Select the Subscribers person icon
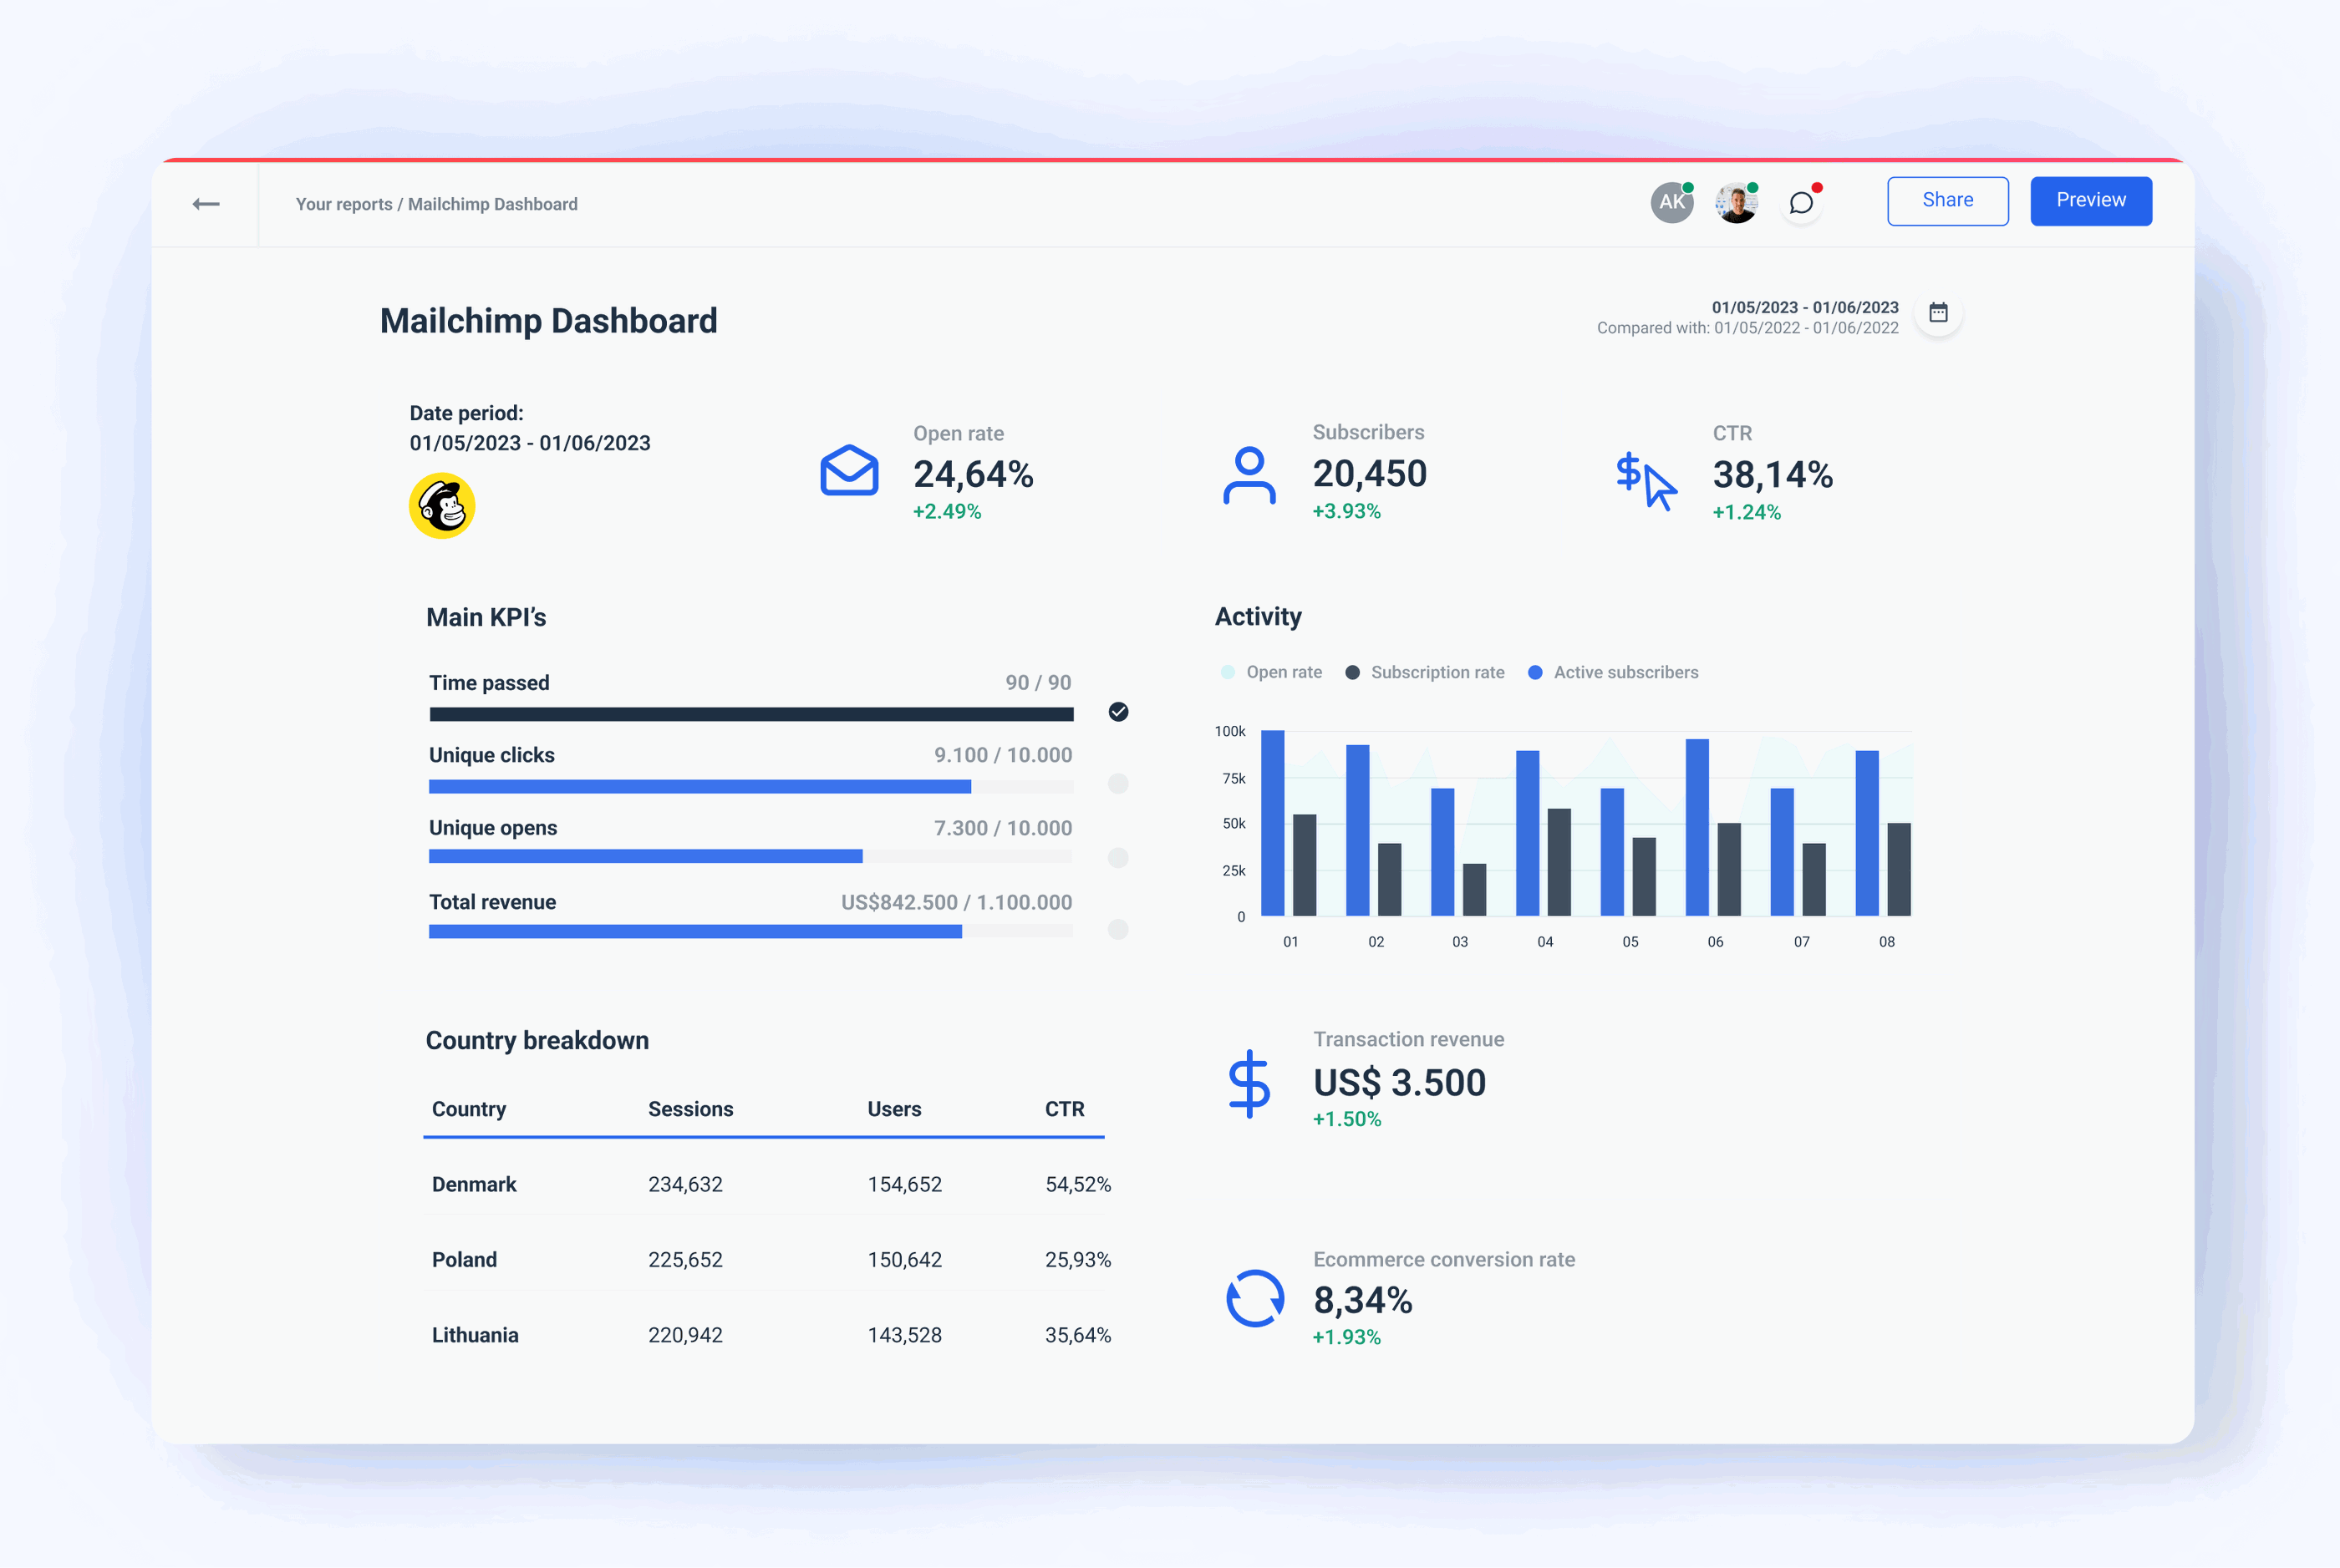 (1249, 476)
